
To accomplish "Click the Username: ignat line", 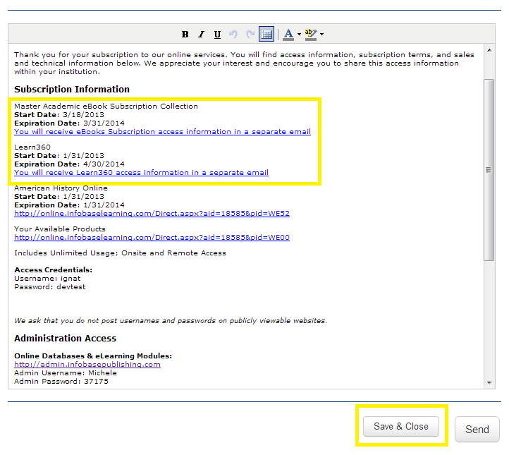I will [47, 279].
